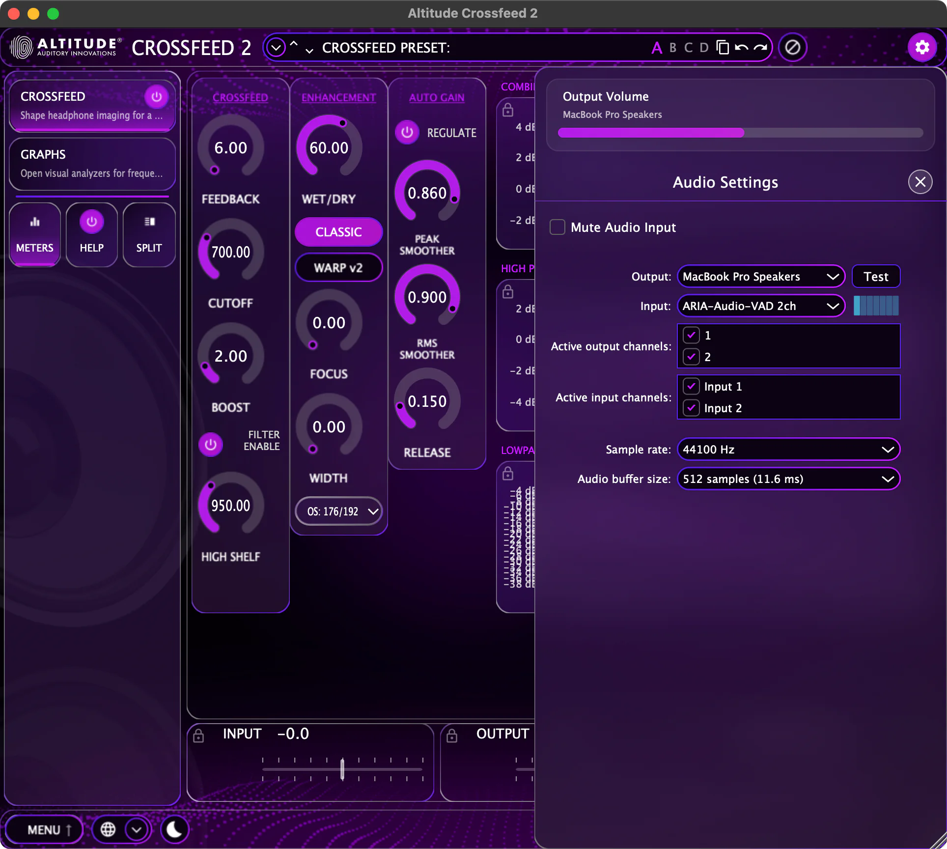Toggle the CROSSFEED module power button
The width and height of the screenshot is (947, 849).
pos(156,97)
